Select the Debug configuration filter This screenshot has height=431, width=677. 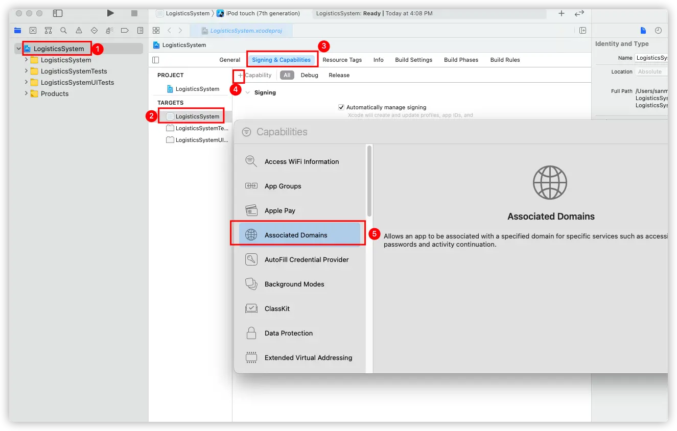point(309,75)
